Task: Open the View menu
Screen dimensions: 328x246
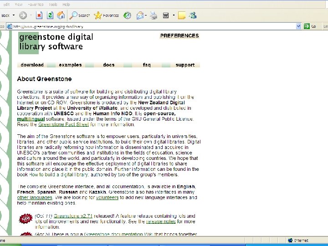Action: [x=19, y=4]
